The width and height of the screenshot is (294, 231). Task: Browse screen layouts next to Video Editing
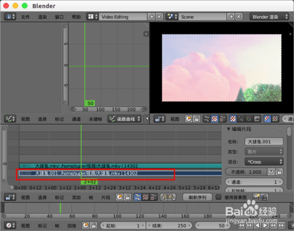coord(92,16)
